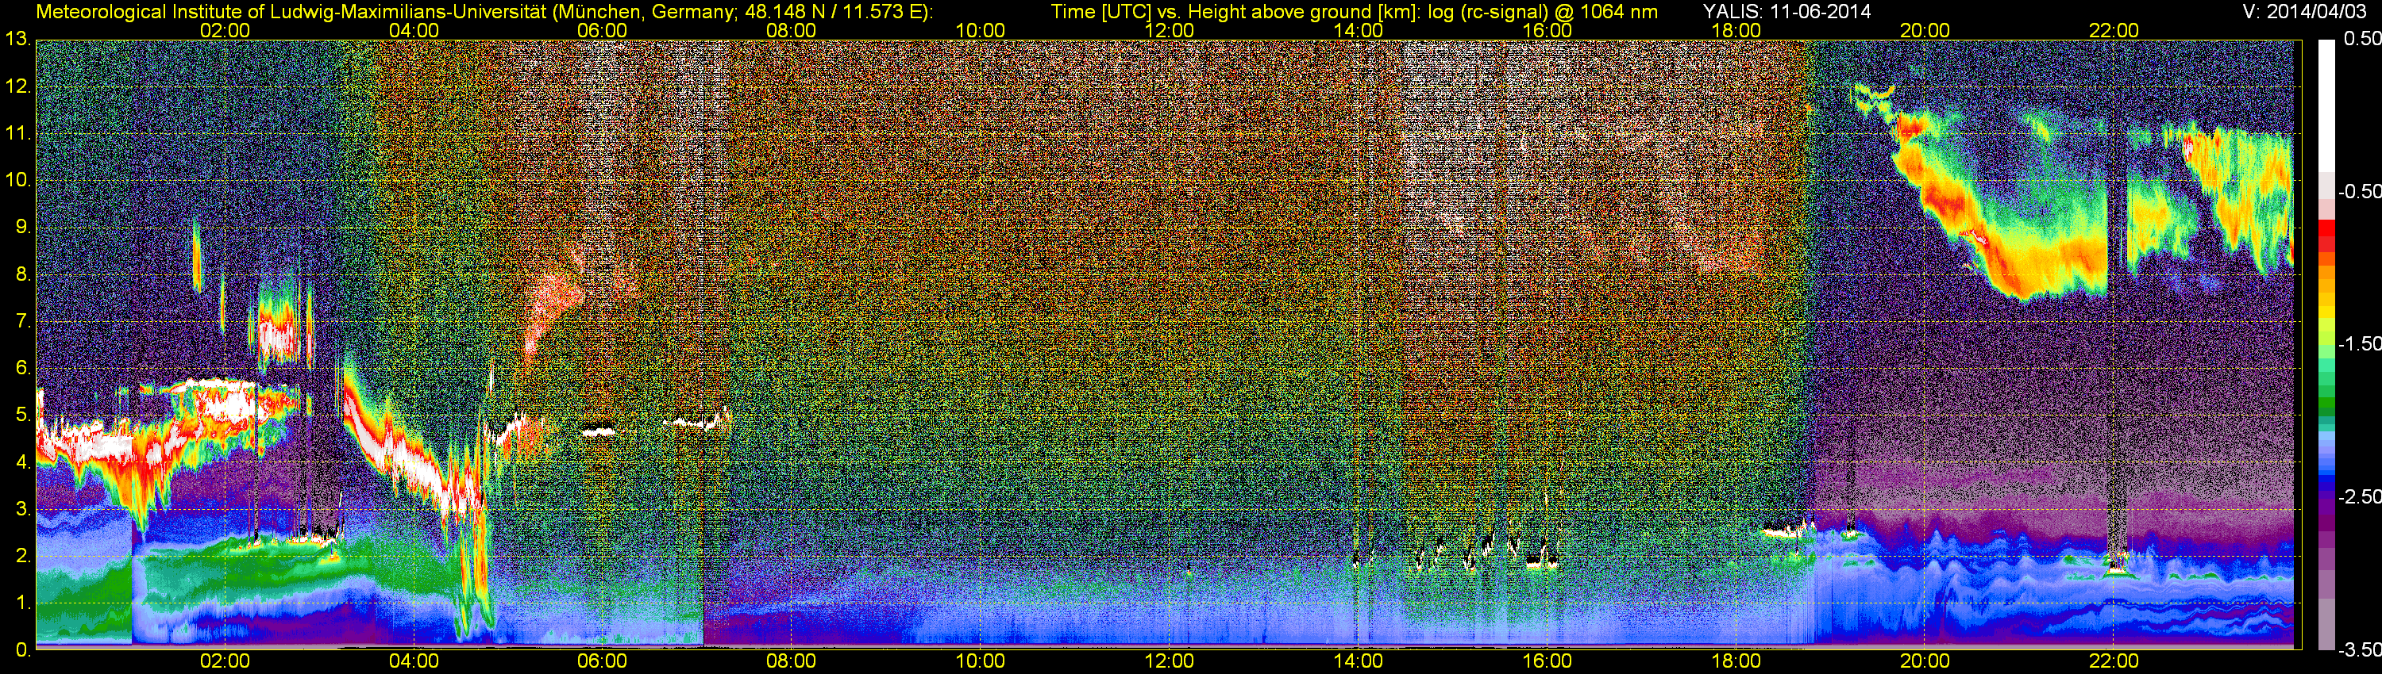Click the 10 km height axis label
Viewport: 2382px width, 674px height.
pos(17,180)
